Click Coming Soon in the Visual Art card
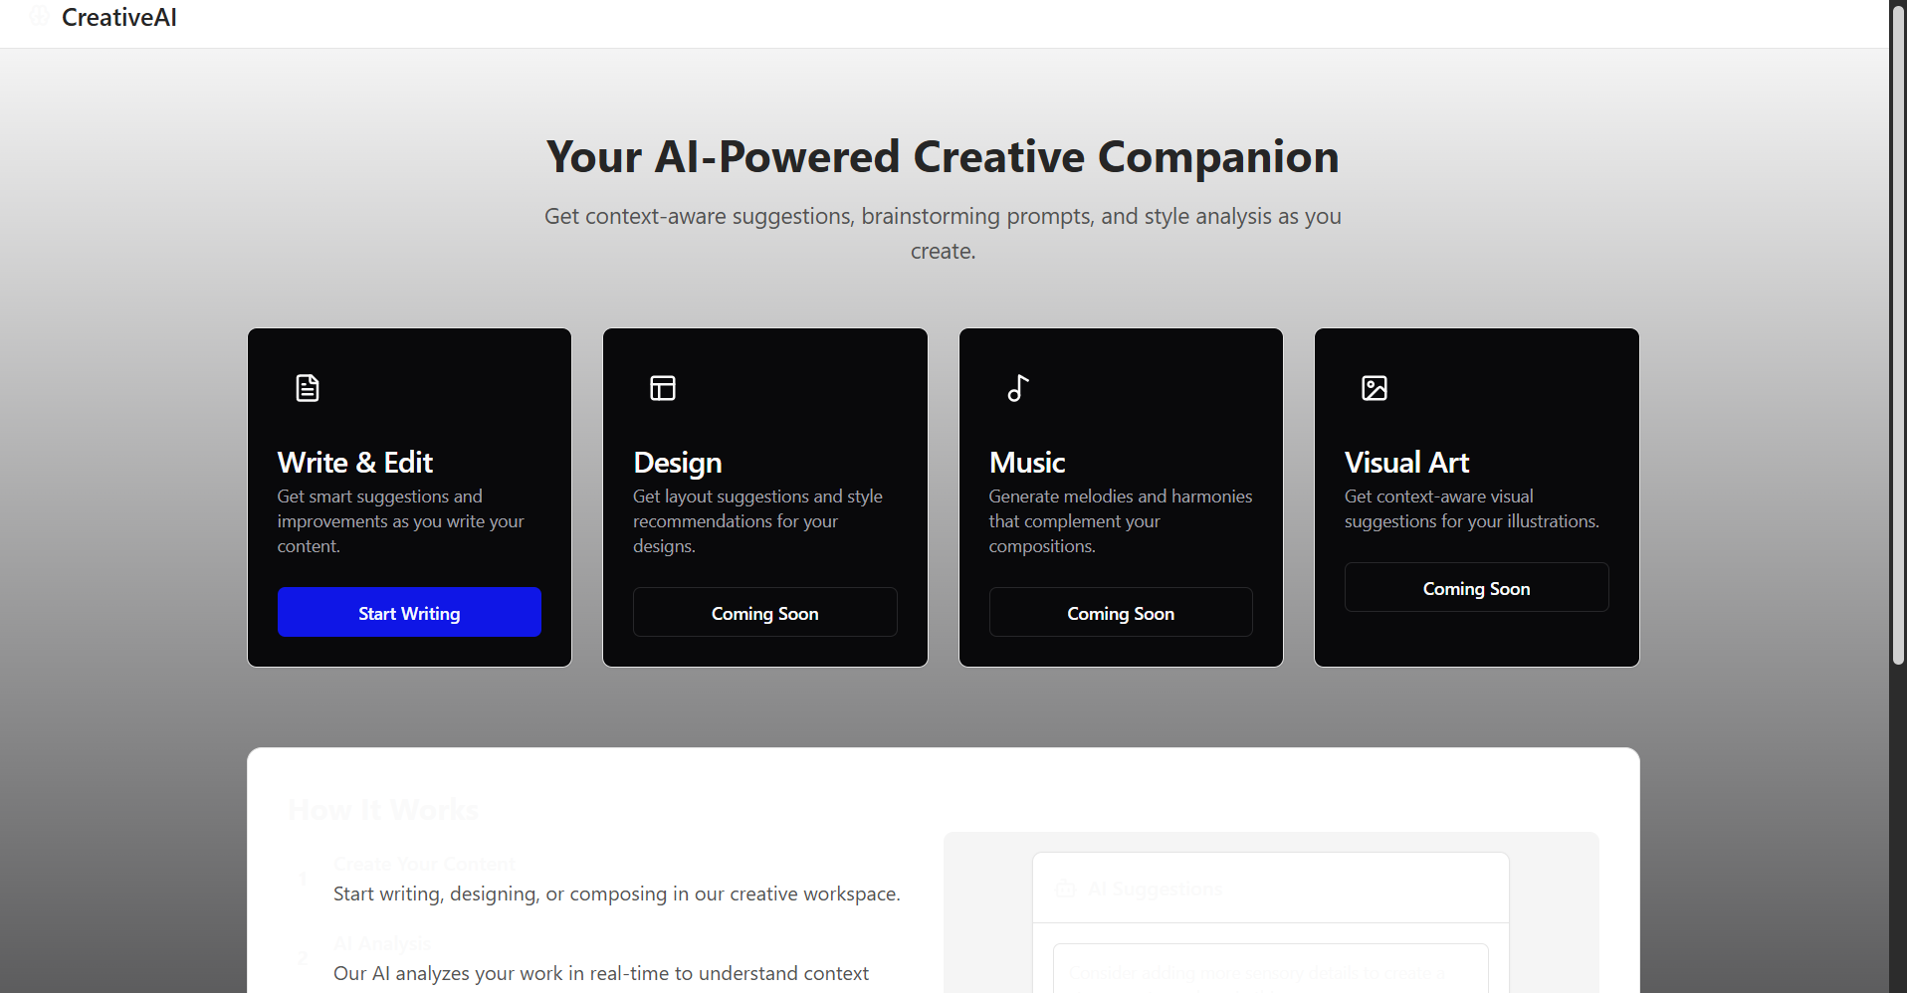The image size is (1907, 993). (x=1476, y=587)
